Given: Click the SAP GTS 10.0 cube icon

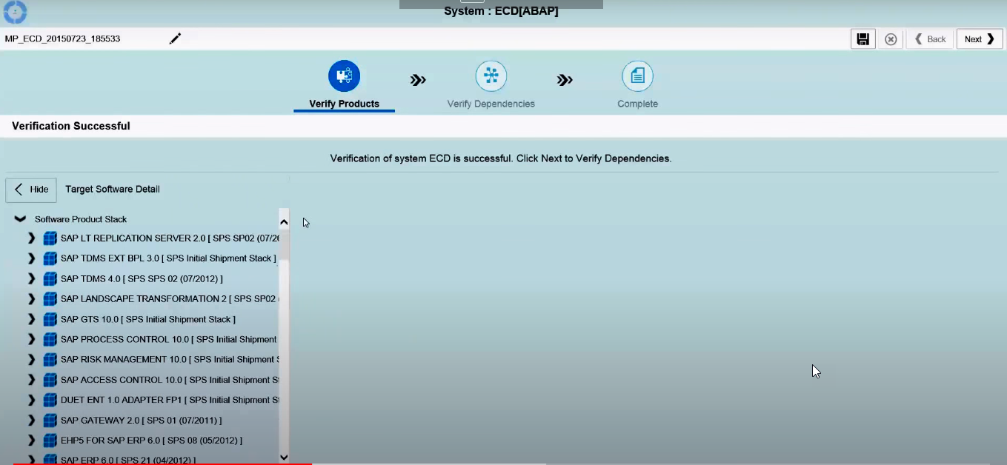Looking at the screenshot, I should point(50,319).
